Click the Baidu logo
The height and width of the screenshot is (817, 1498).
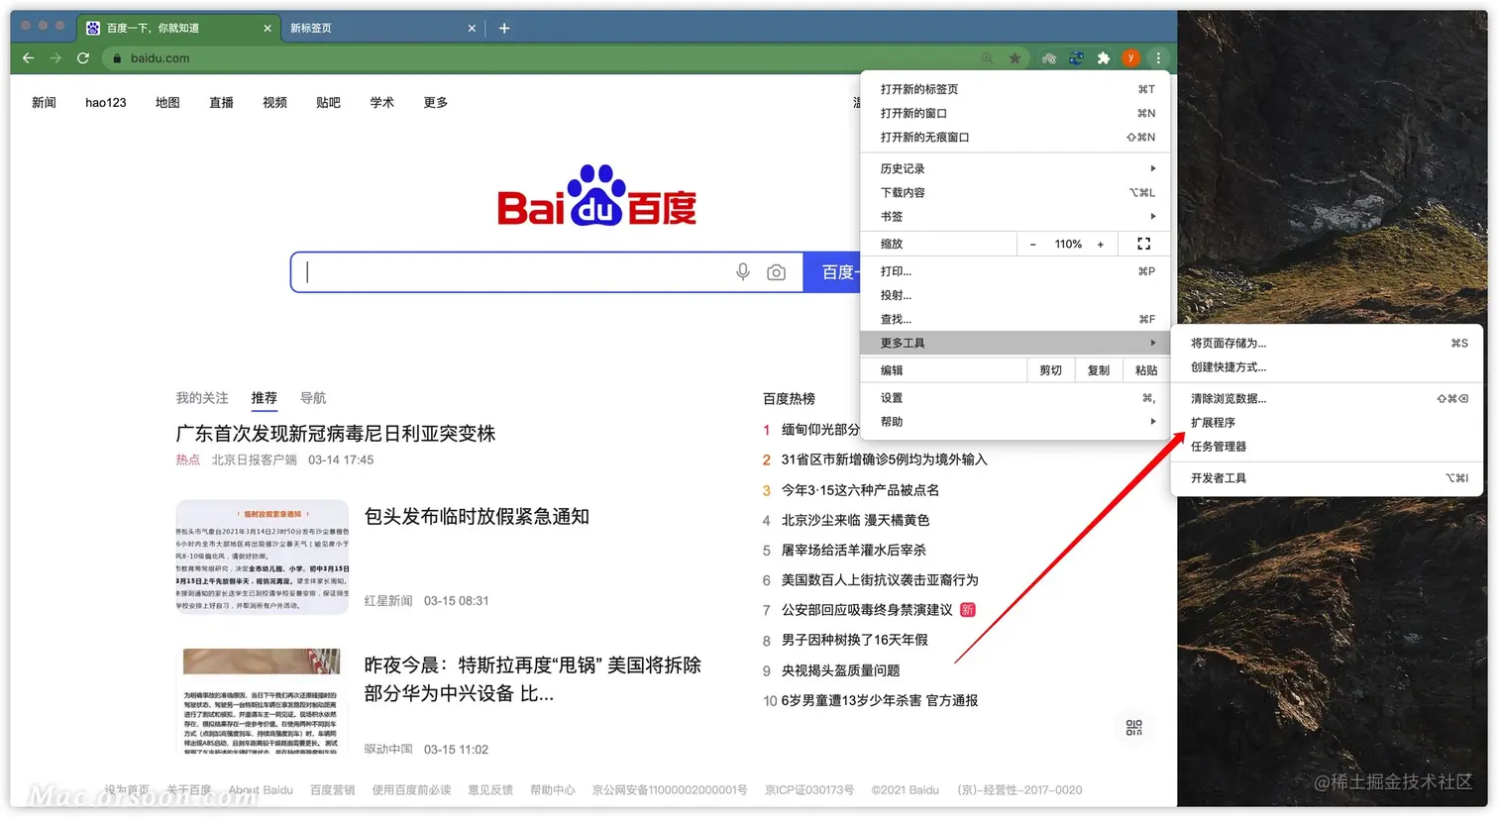point(596,196)
